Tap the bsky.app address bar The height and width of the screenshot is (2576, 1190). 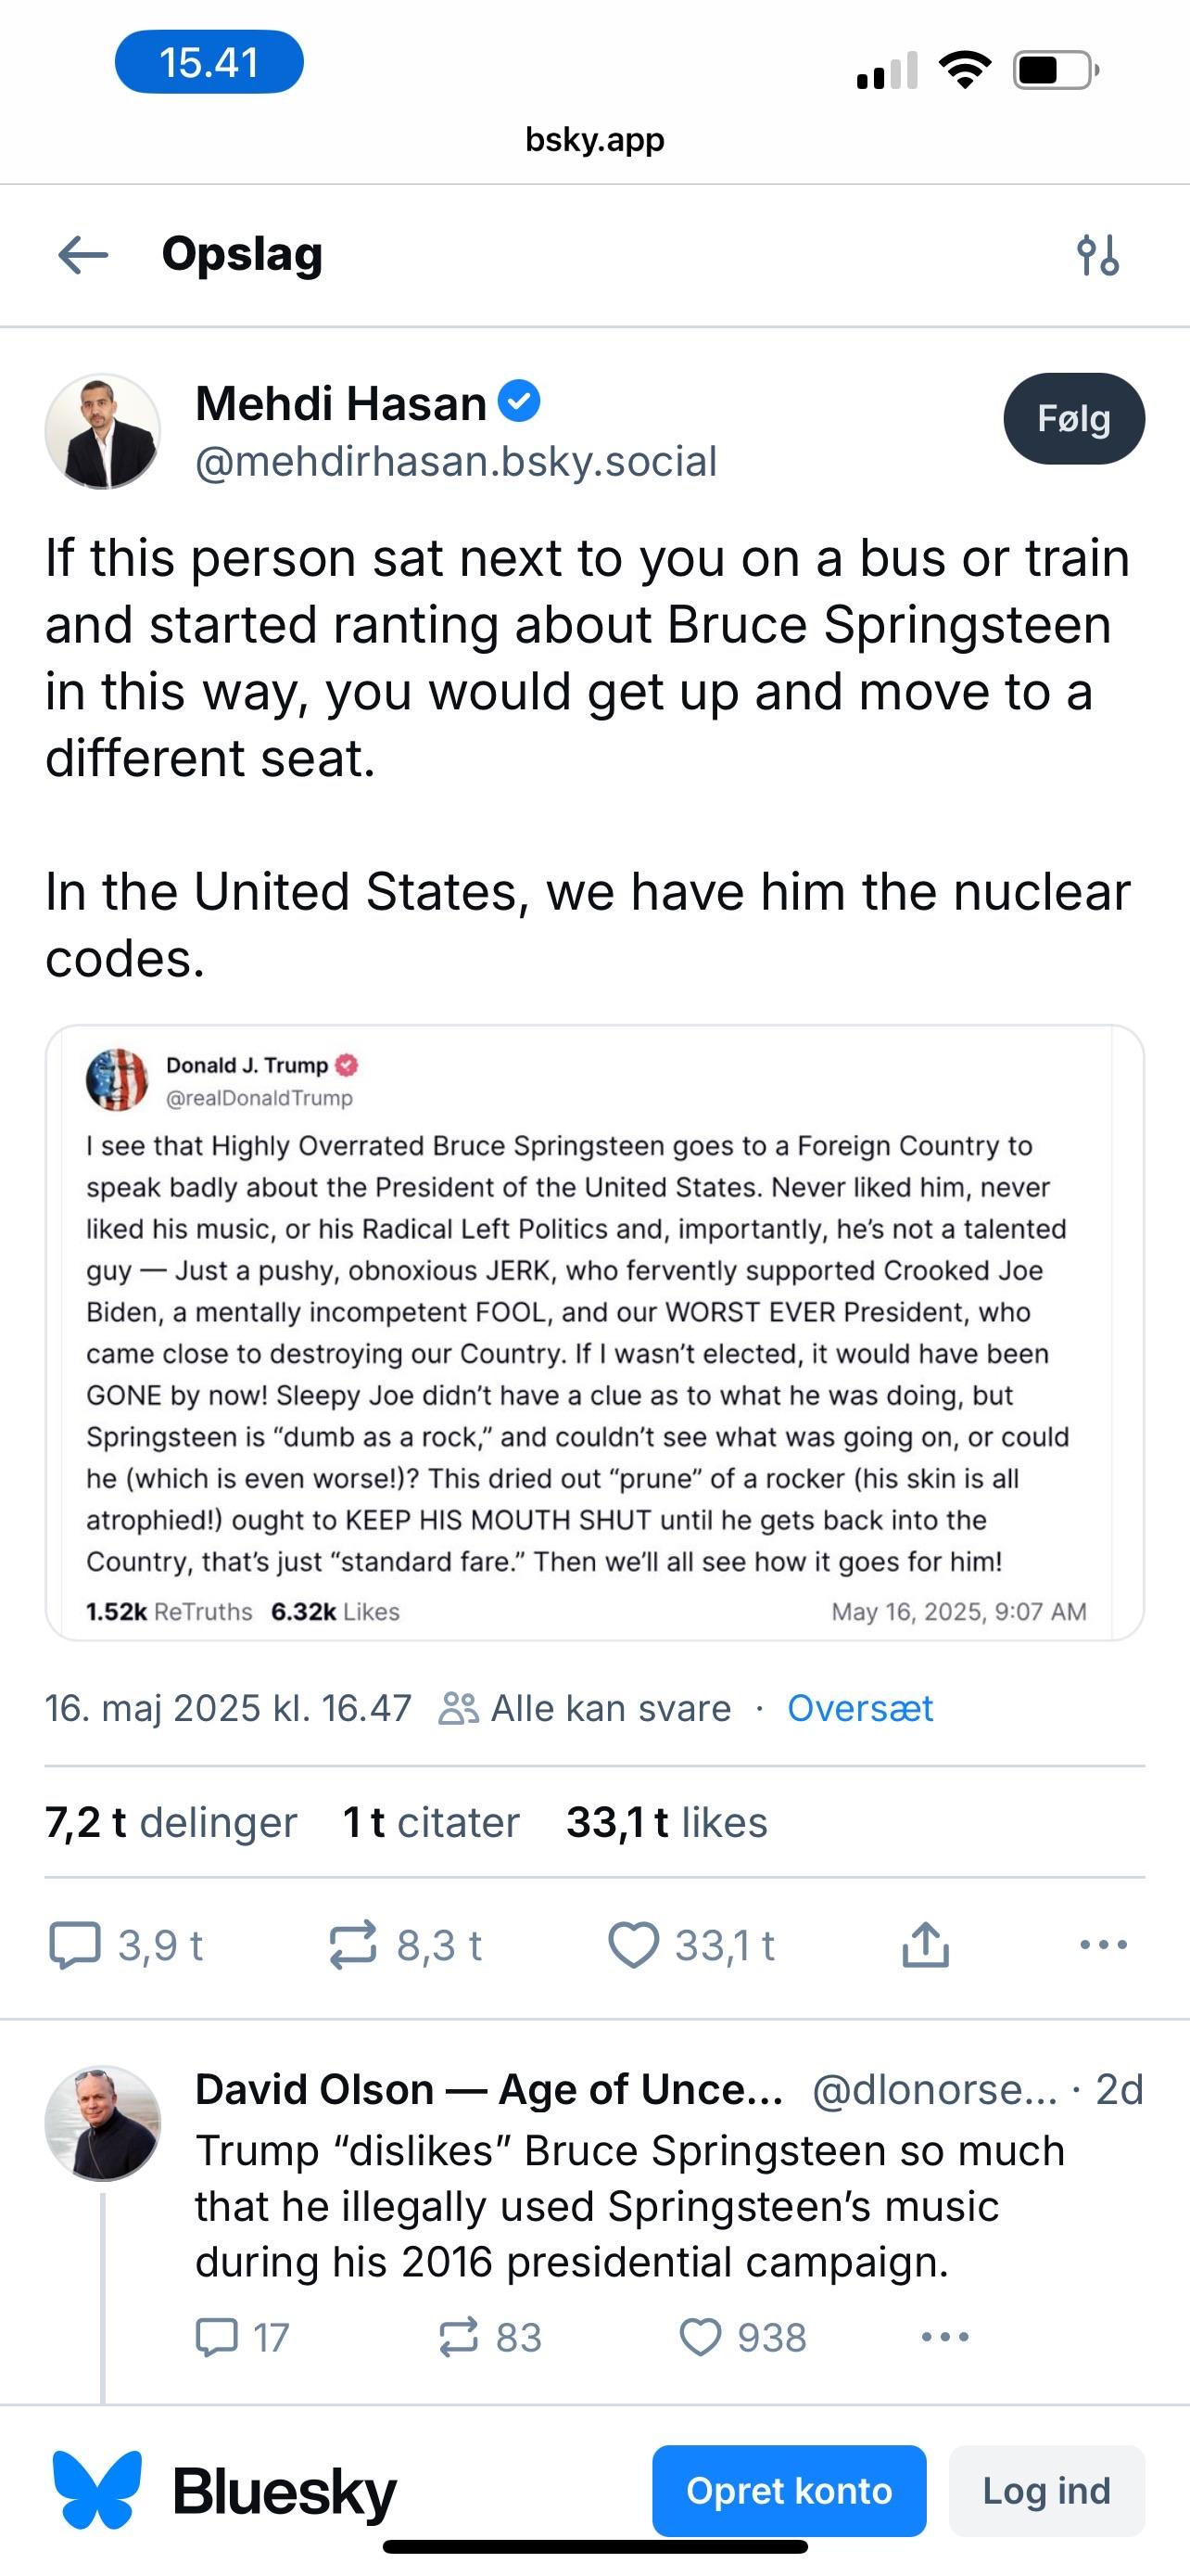click(594, 139)
